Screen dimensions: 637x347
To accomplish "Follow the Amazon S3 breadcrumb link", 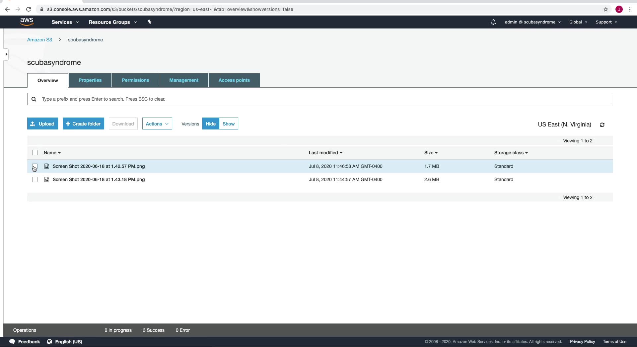I will [39, 40].
